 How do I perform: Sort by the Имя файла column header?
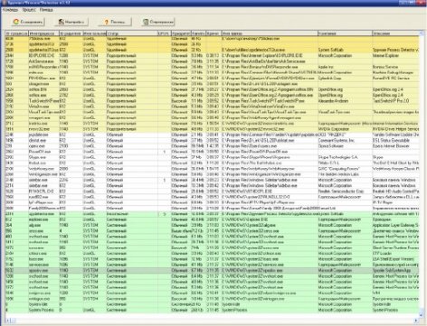click(270, 33)
